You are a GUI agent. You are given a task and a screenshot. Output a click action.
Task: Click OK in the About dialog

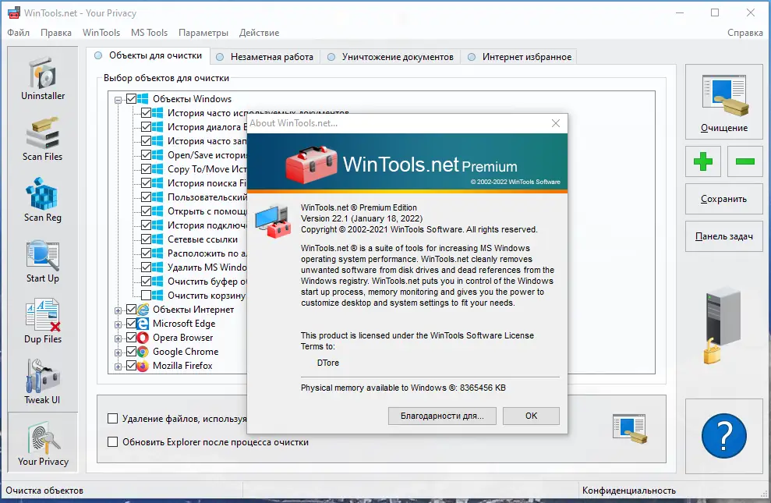coord(531,416)
